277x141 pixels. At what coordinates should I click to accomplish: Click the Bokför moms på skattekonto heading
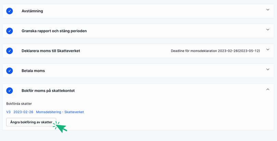(48, 91)
